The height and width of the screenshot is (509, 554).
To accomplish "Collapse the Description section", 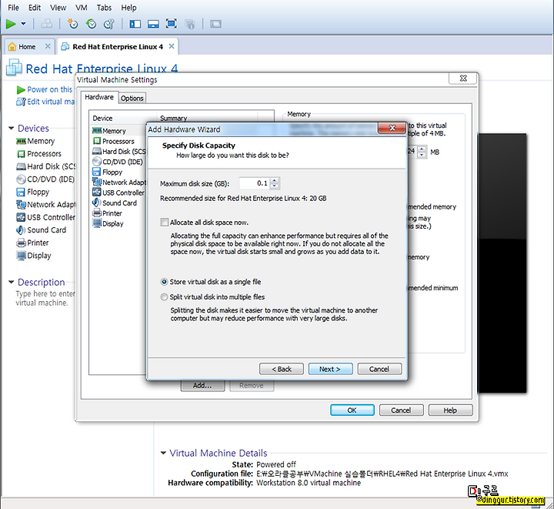I will point(12,282).
